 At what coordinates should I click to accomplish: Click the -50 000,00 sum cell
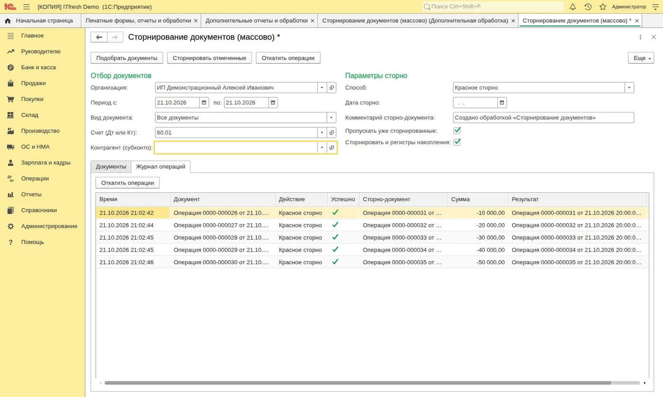477,262
